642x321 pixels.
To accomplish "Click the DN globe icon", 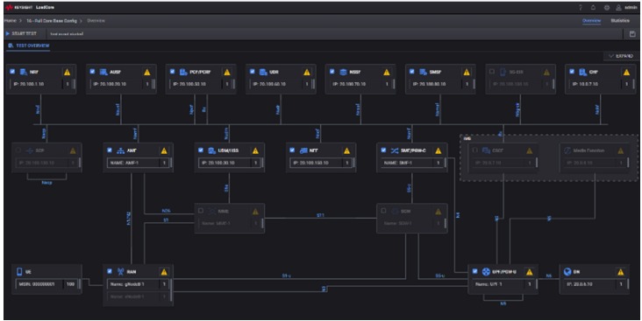I will point(567,272).
